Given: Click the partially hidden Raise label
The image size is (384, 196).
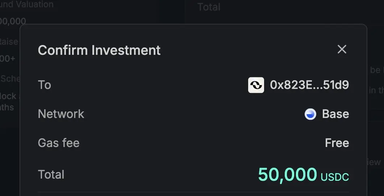Looking at the screenshot, I should [9, 42].
